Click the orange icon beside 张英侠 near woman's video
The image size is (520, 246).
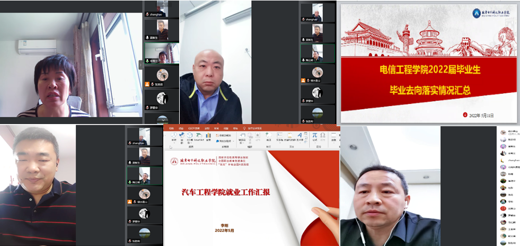pos(147,84)
